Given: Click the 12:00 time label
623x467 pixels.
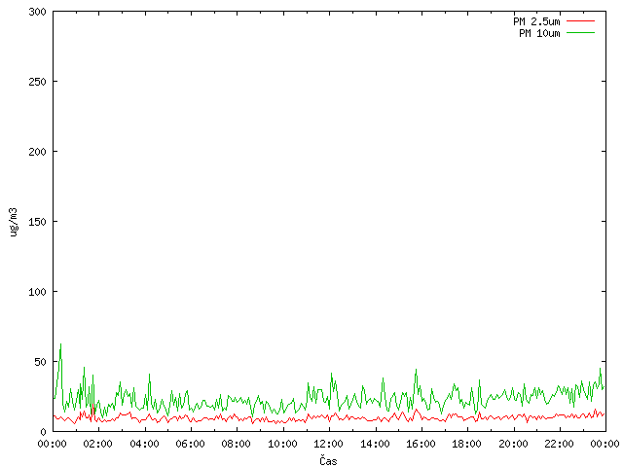Looking at the screenshot, I should pos(328,444).
